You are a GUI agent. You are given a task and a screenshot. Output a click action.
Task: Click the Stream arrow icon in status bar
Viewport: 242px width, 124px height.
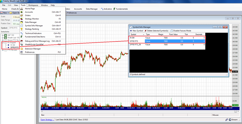point(230,119)
